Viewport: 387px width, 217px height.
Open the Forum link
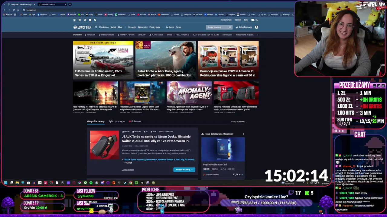178,27
